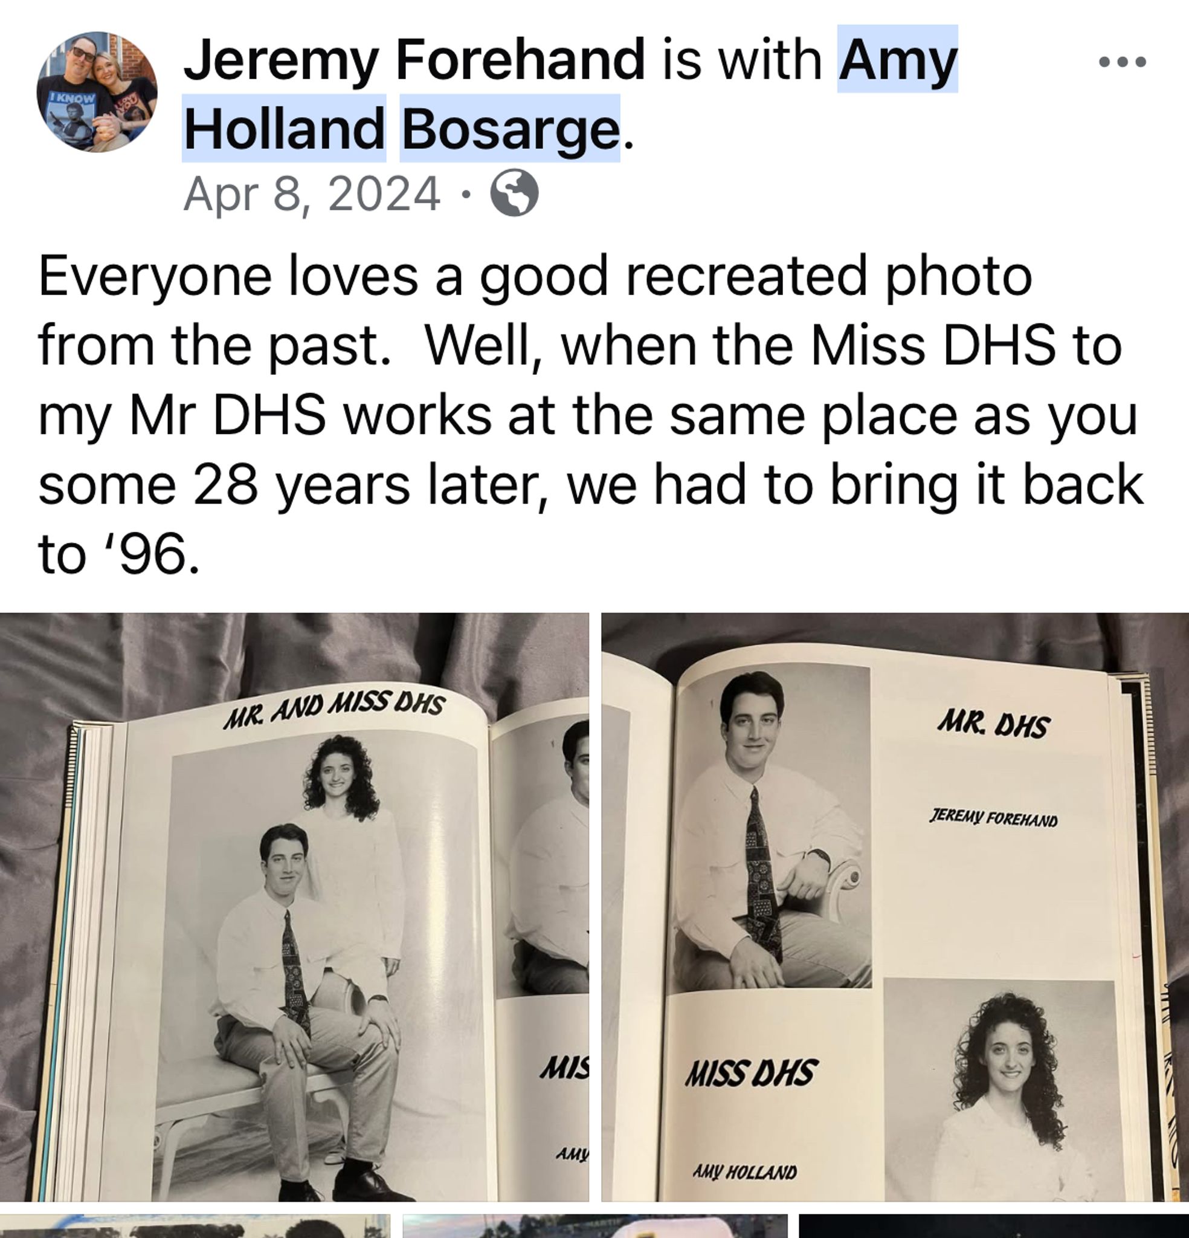Image resolution: width=1189 pixels, height=1238 pixels.
Task: Open the couple's seated yearbook portrait photo
Action: tap(294, 907)
